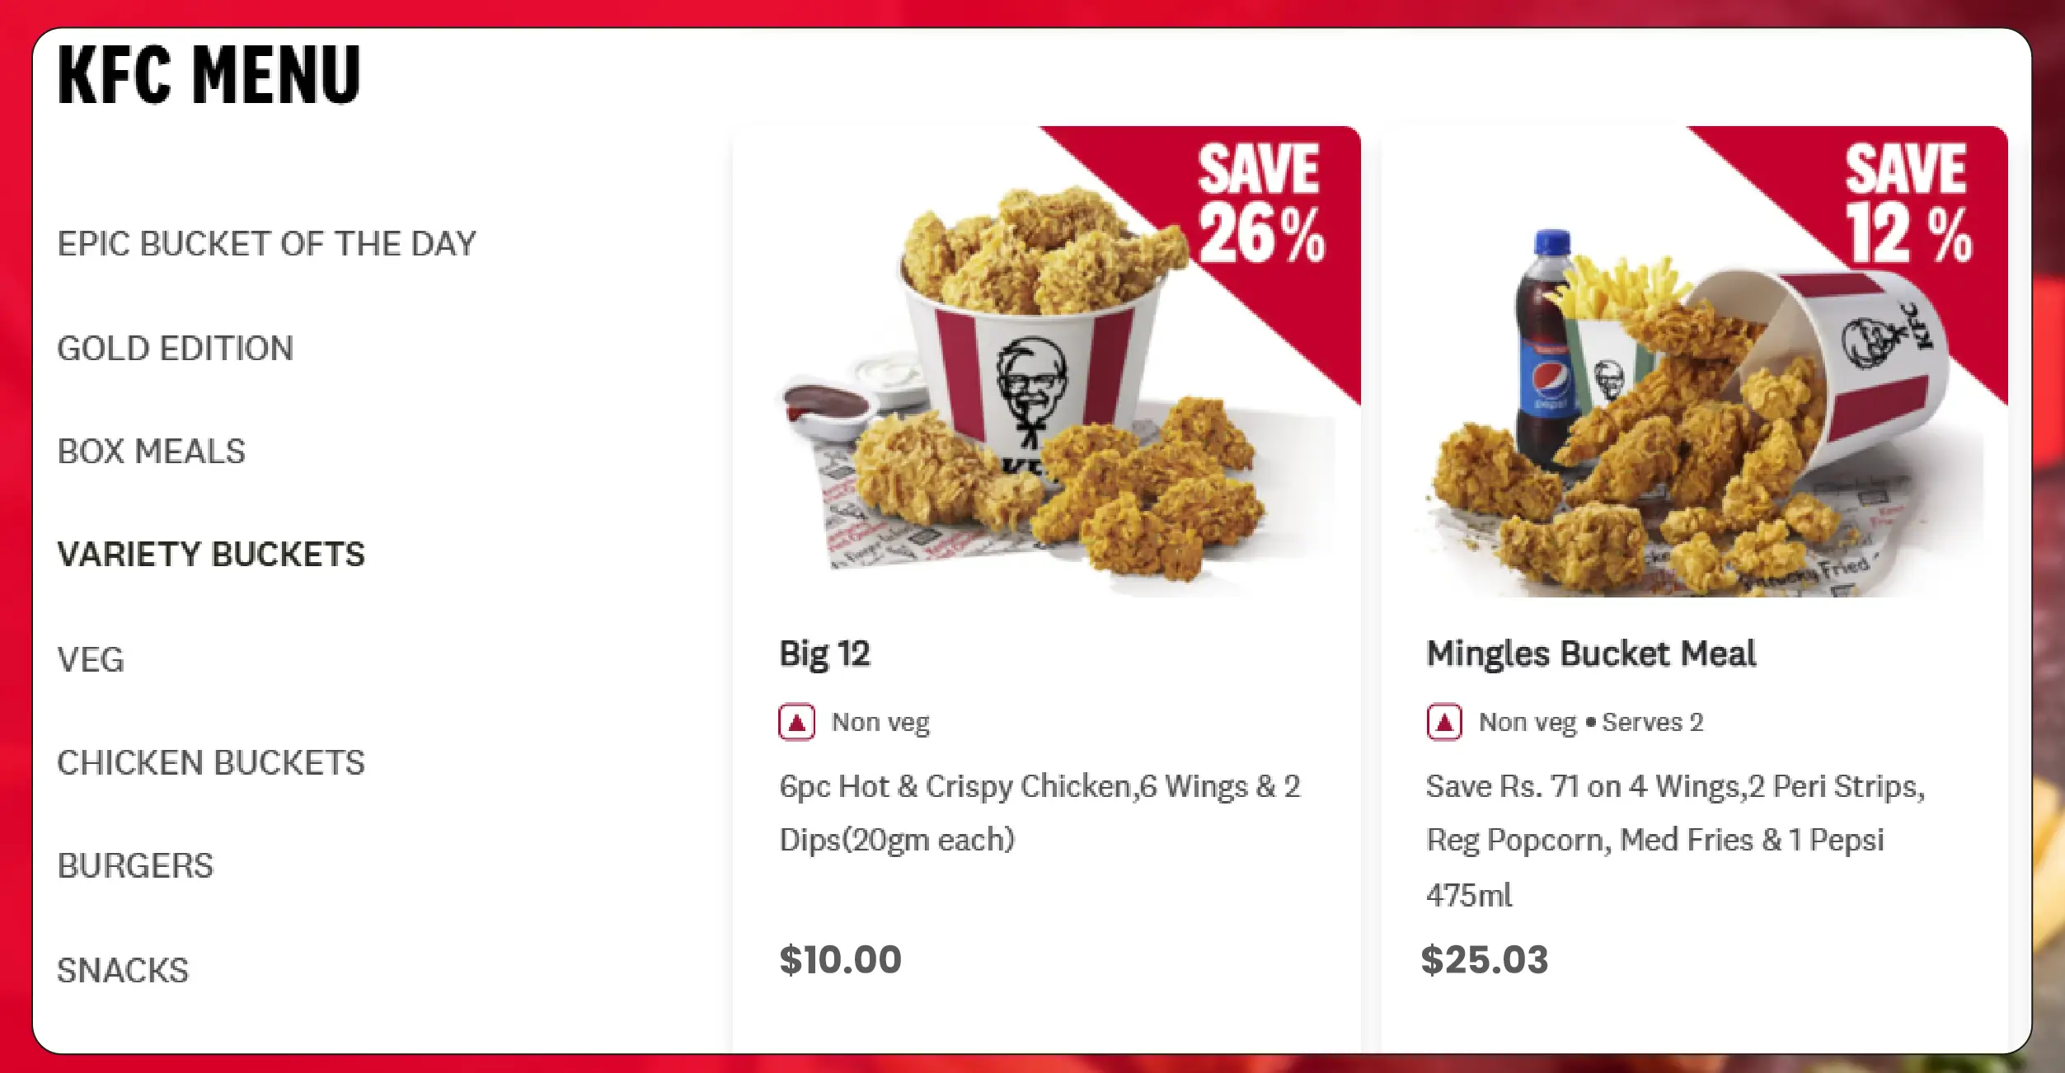Click the $25.03 price of Mingles Bucket
Screen dimensions: 2065x1073
click(x=1485, y=960)
